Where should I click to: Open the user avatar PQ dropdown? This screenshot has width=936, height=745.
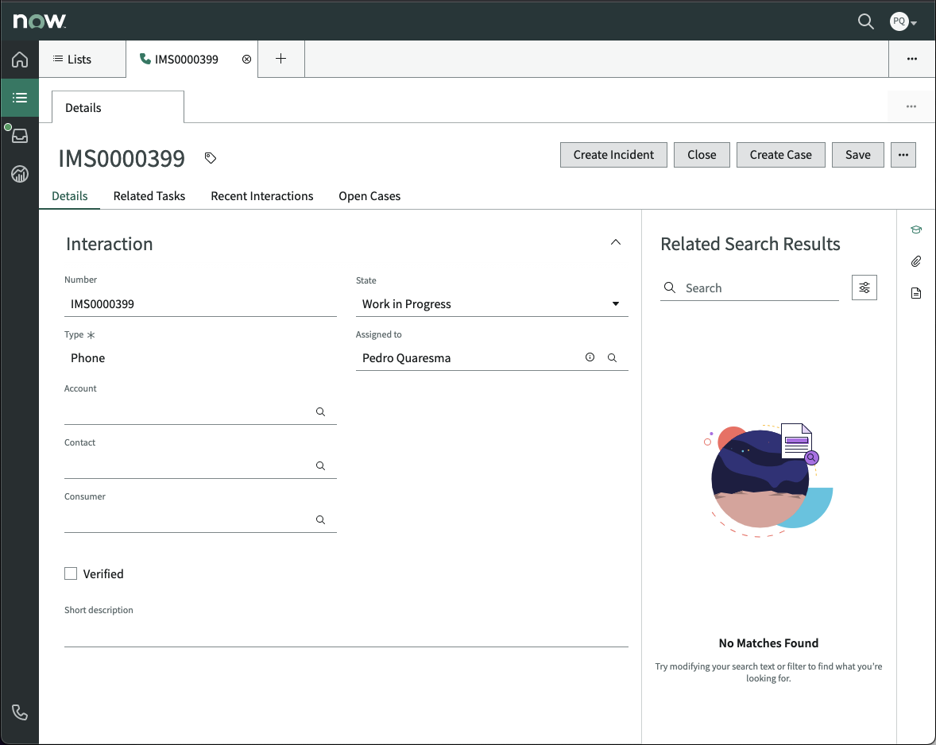902,21
